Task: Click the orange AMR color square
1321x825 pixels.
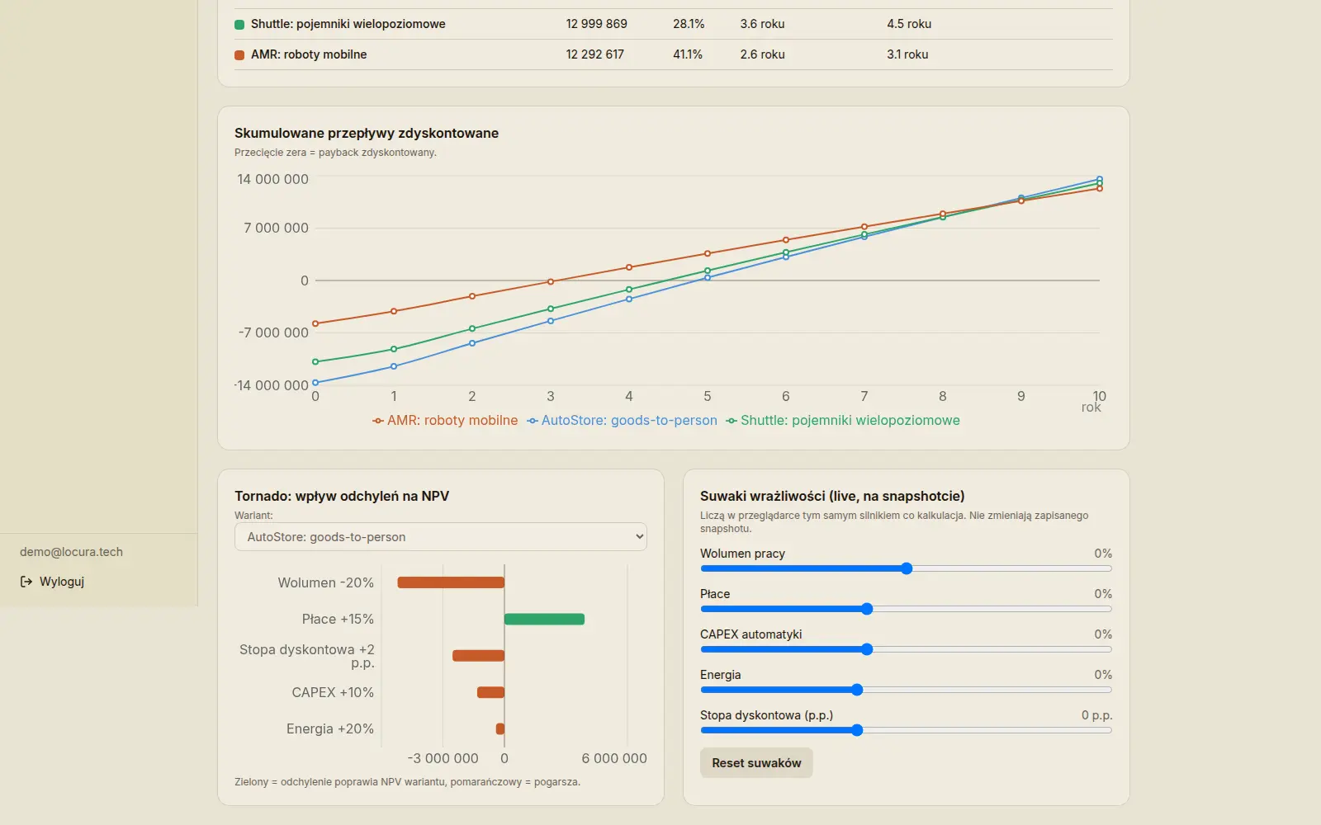Action: click(x=239, y=55)
